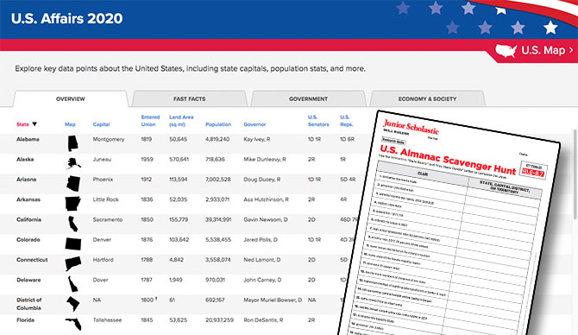578x335 pixels.
Task: Click Alaska land area 570,641
Action: 179,160
